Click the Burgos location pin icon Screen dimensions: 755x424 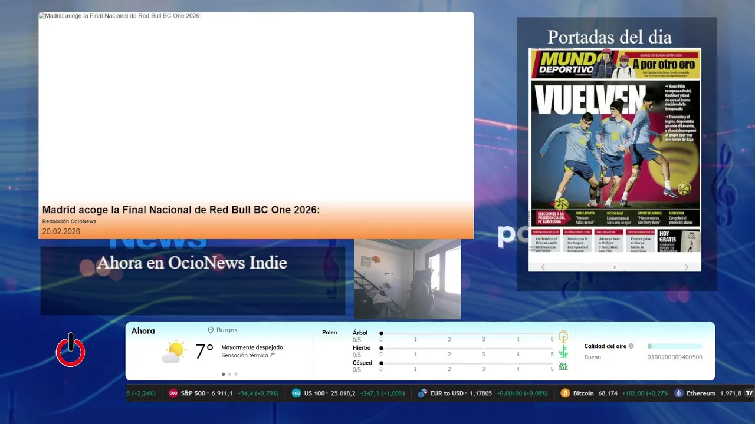(211, 330)
